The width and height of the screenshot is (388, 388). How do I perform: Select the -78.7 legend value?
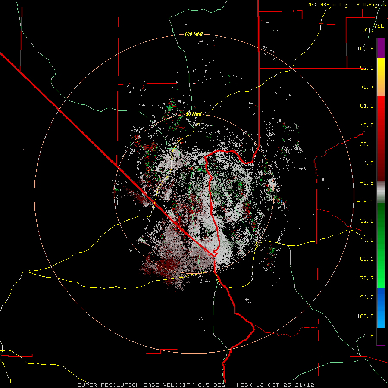click(365, 278)
